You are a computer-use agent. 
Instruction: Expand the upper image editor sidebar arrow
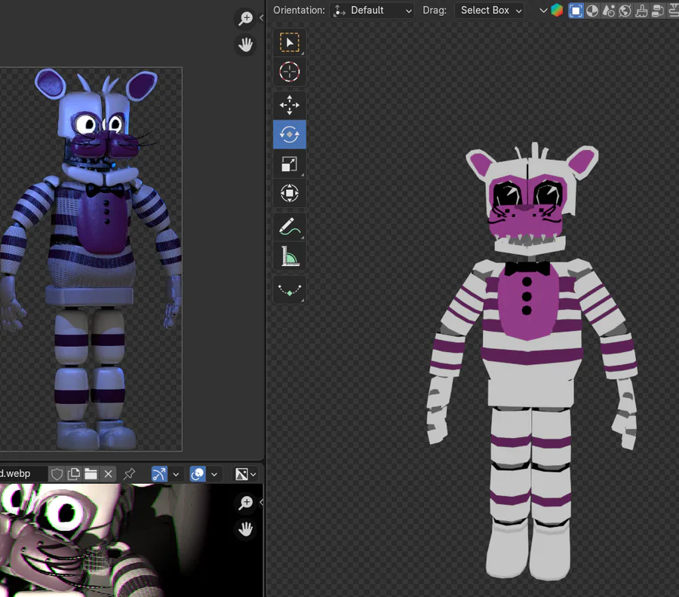(261, 18)
